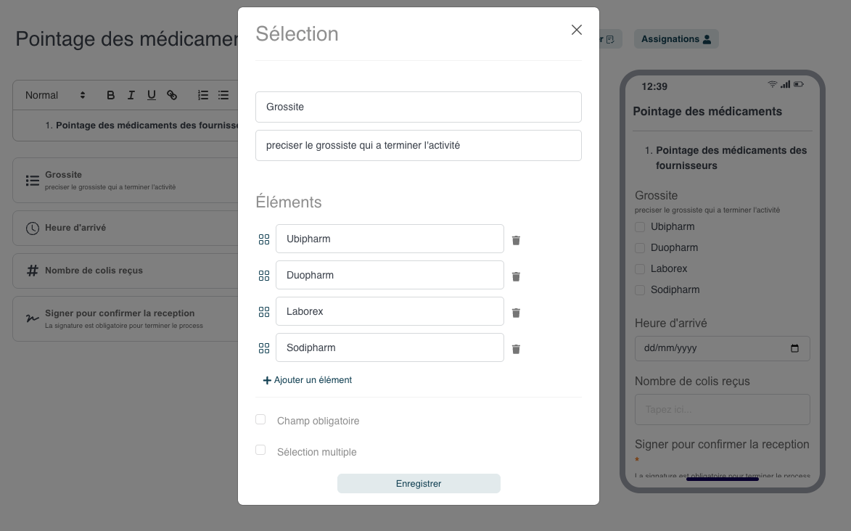Delete the Duopharm element with trash icon
Viewport: 851px width, 531px height.
tap(516, 276)
